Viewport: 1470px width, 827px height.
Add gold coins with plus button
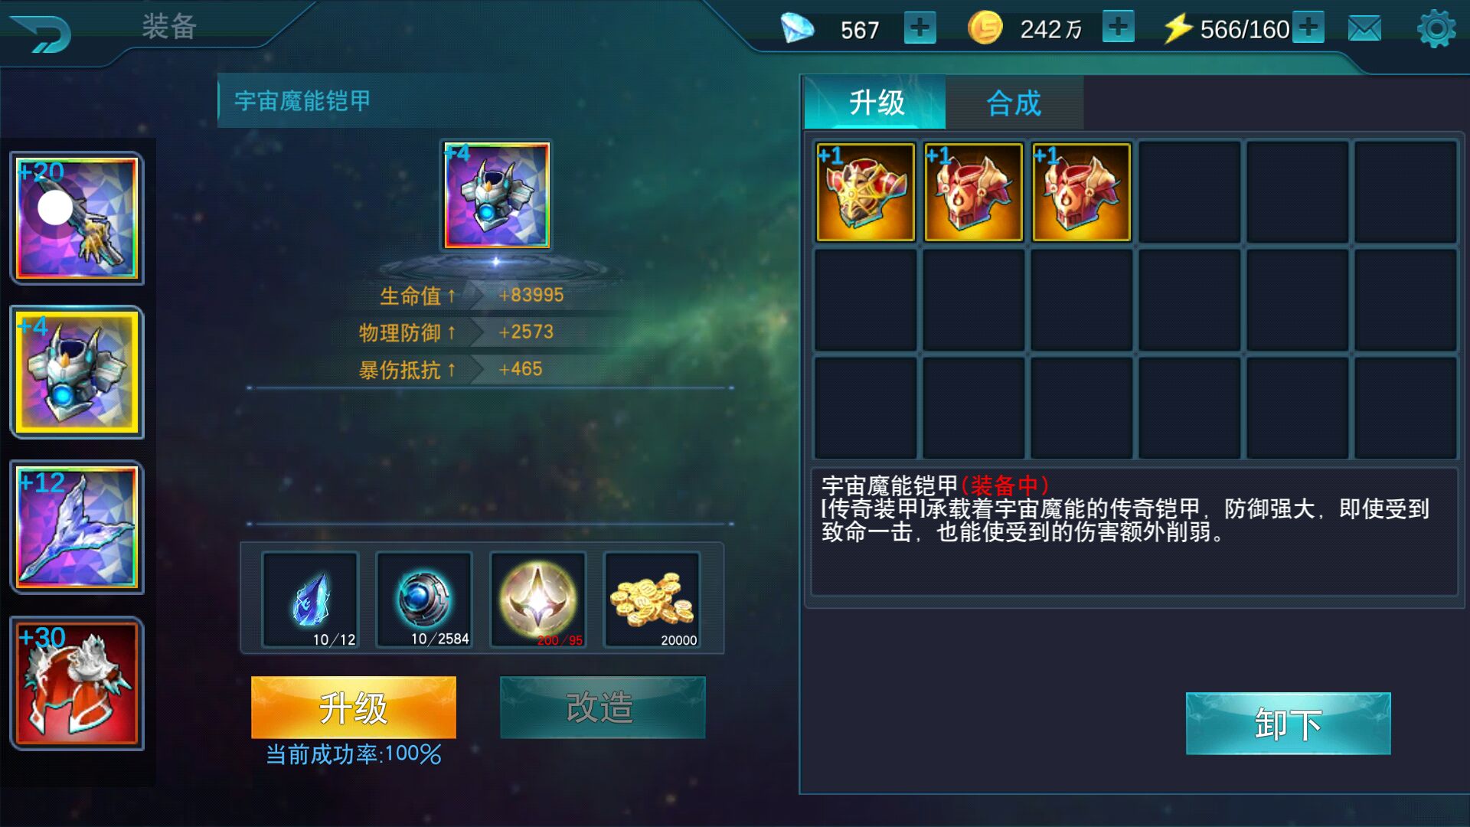tap(1118, 28)
